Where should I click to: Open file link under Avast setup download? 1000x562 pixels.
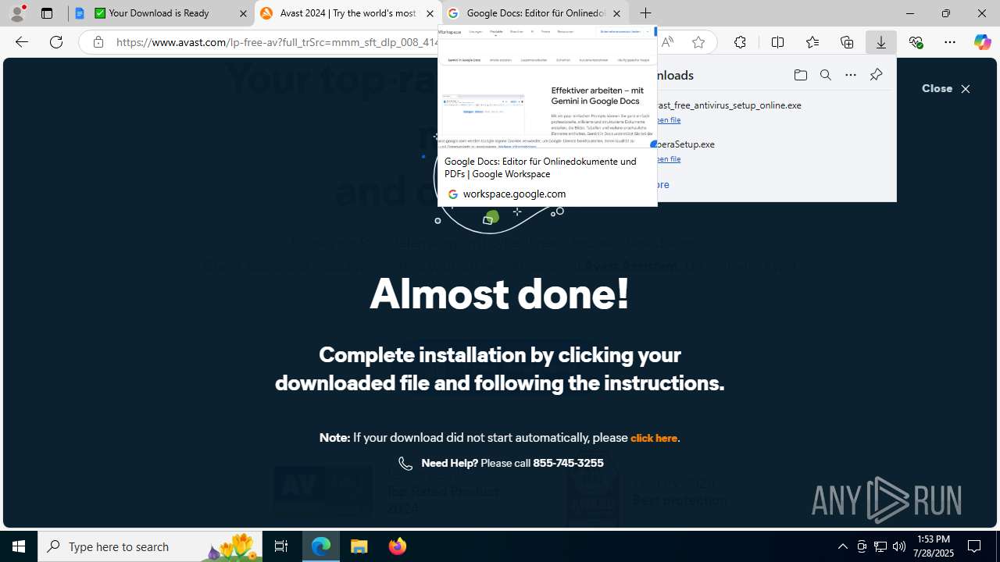[668, 120]
